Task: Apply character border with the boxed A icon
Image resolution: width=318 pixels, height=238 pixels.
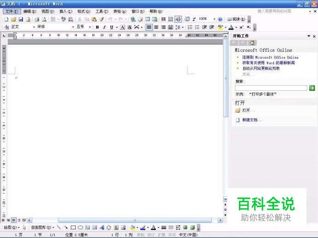Action: [x=122, y=27]
